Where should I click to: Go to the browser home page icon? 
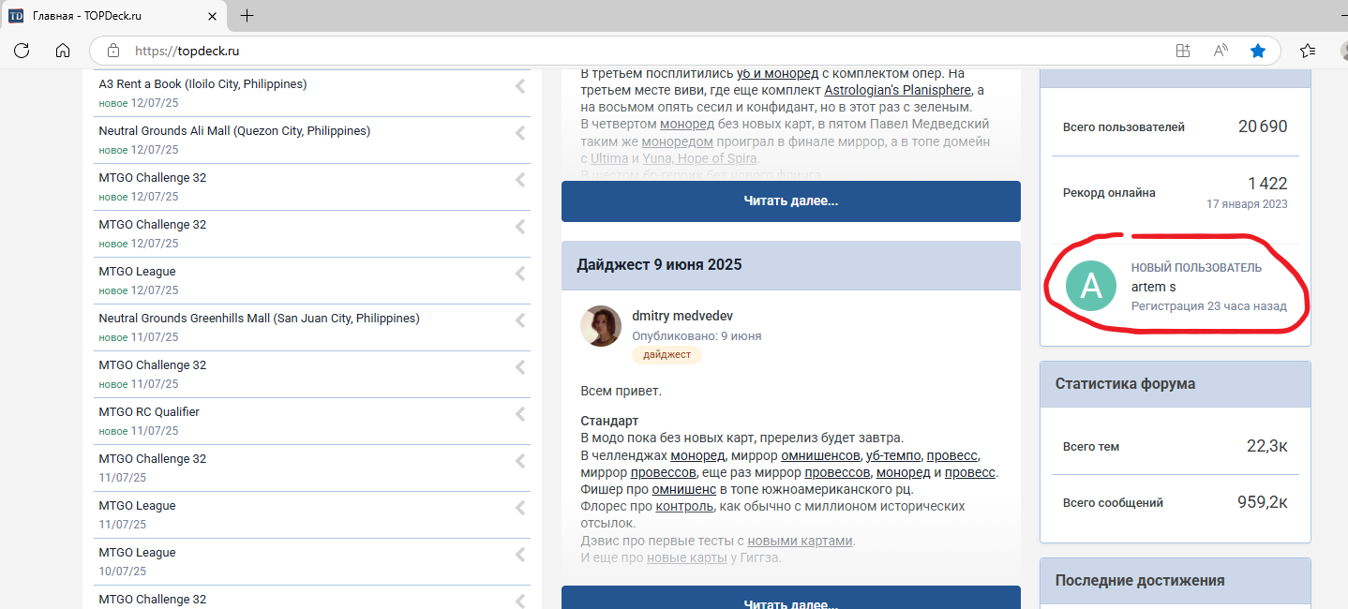pos(63,51)
